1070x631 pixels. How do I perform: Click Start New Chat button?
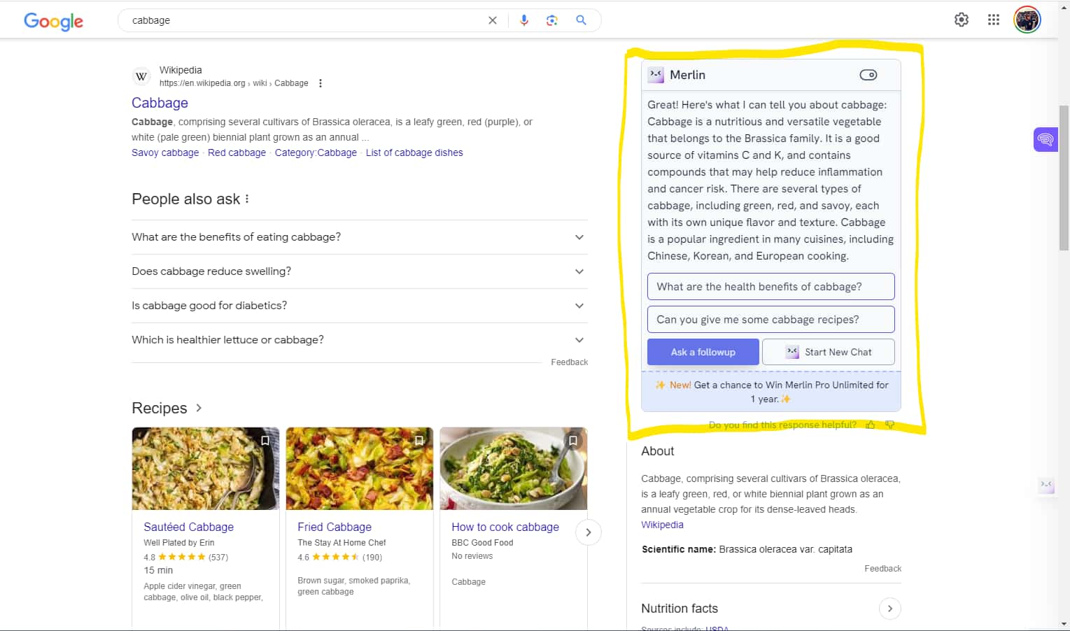(x=829, y=352)
